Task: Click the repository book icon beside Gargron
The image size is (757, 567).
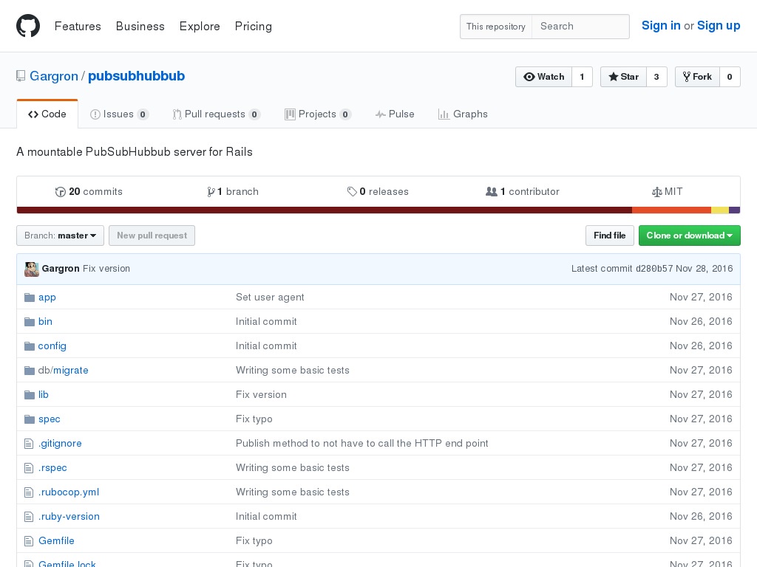Action: pos(21,76)
